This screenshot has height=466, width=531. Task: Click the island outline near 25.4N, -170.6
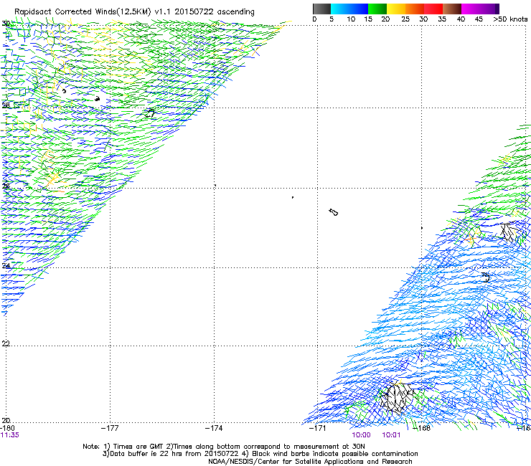click(x=334, y=212)
